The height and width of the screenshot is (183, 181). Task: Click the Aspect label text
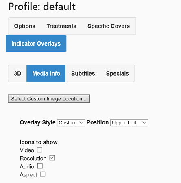click(x=28, y=175)
